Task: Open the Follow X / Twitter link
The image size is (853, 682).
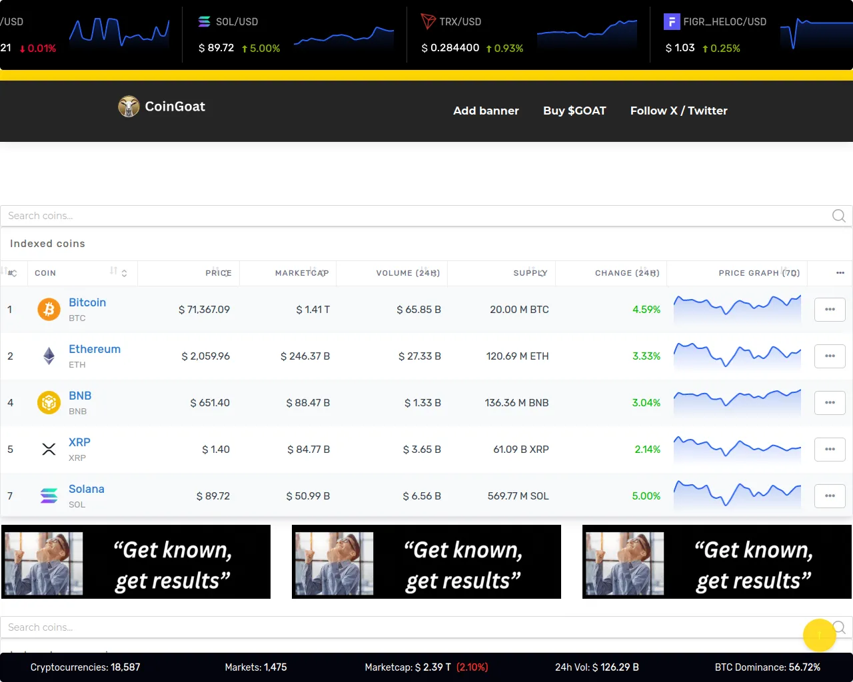Action: 678,111
